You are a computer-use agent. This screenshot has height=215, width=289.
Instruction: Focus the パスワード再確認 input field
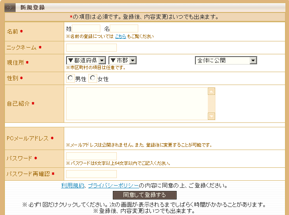(91, 174)
